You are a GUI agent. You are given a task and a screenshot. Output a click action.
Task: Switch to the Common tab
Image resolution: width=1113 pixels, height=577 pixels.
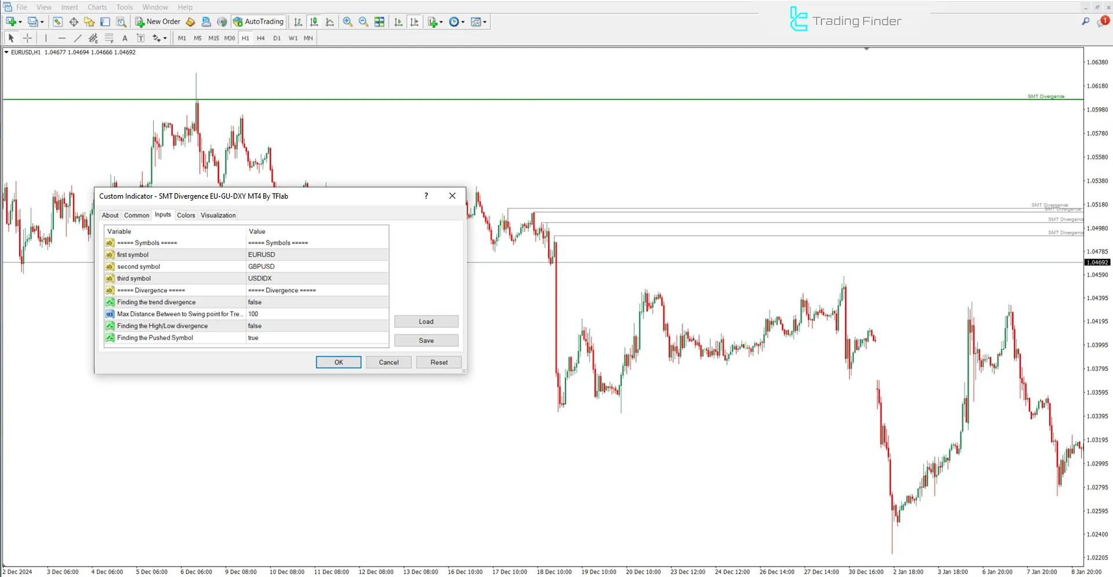(x=137, y=216)
